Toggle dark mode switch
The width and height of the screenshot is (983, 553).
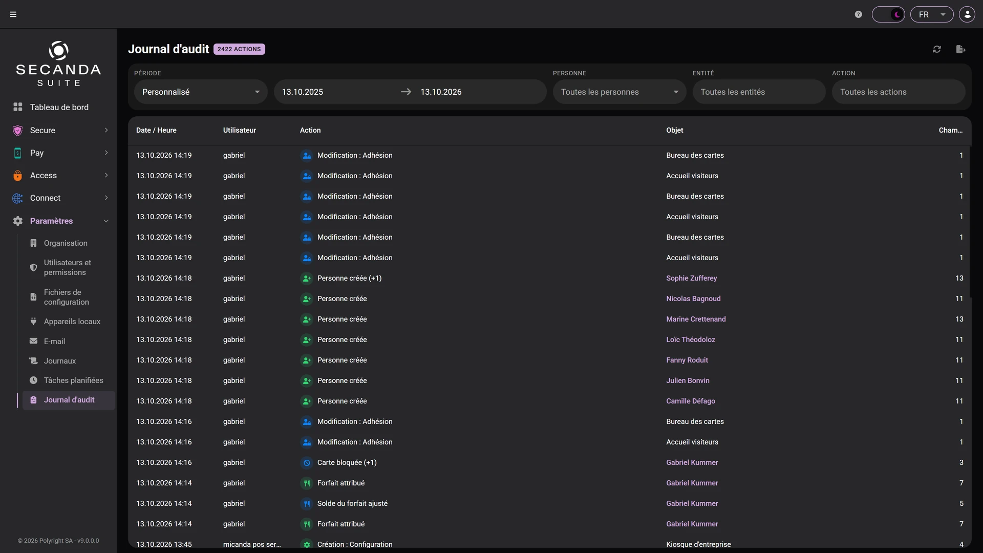tap(888, 14)
